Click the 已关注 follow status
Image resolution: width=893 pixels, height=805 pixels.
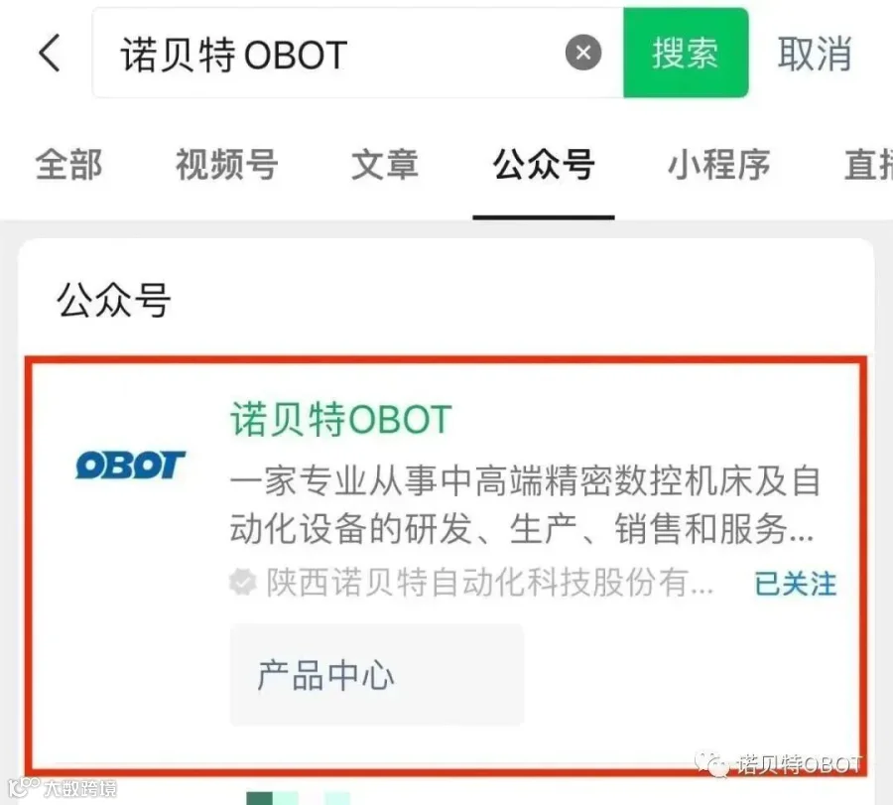[x=795, y=584]
